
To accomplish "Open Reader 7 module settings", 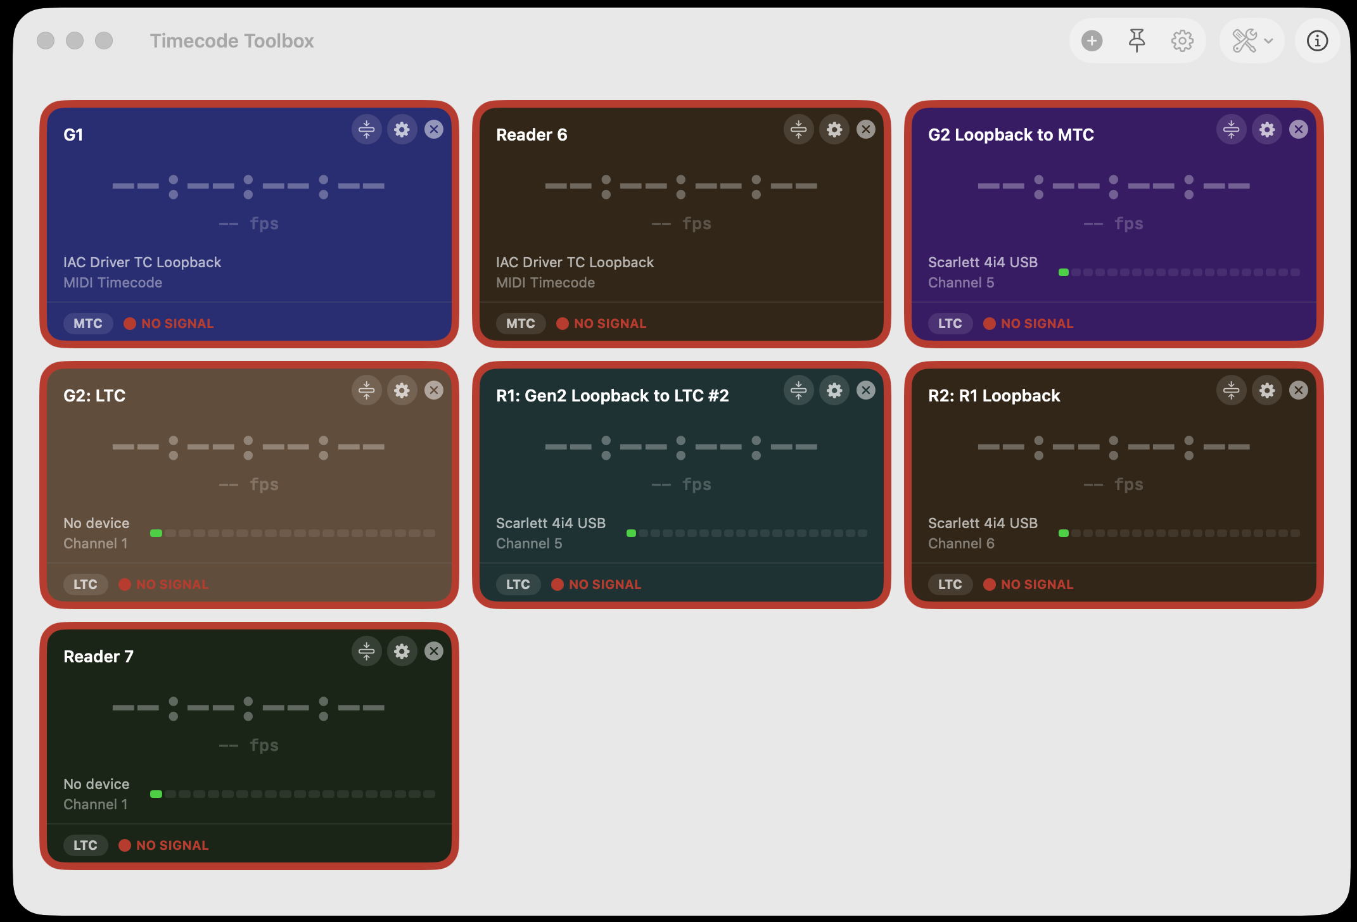I will click(x=402, y=652).
